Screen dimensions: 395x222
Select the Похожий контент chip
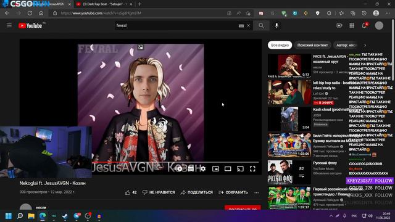pos(312,45)
